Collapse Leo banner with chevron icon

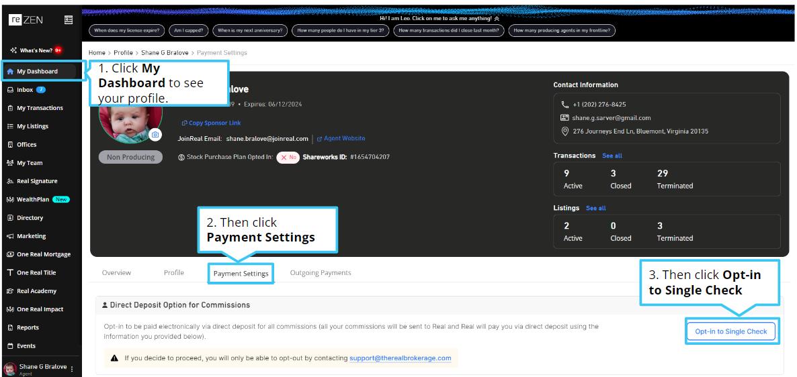497,18
